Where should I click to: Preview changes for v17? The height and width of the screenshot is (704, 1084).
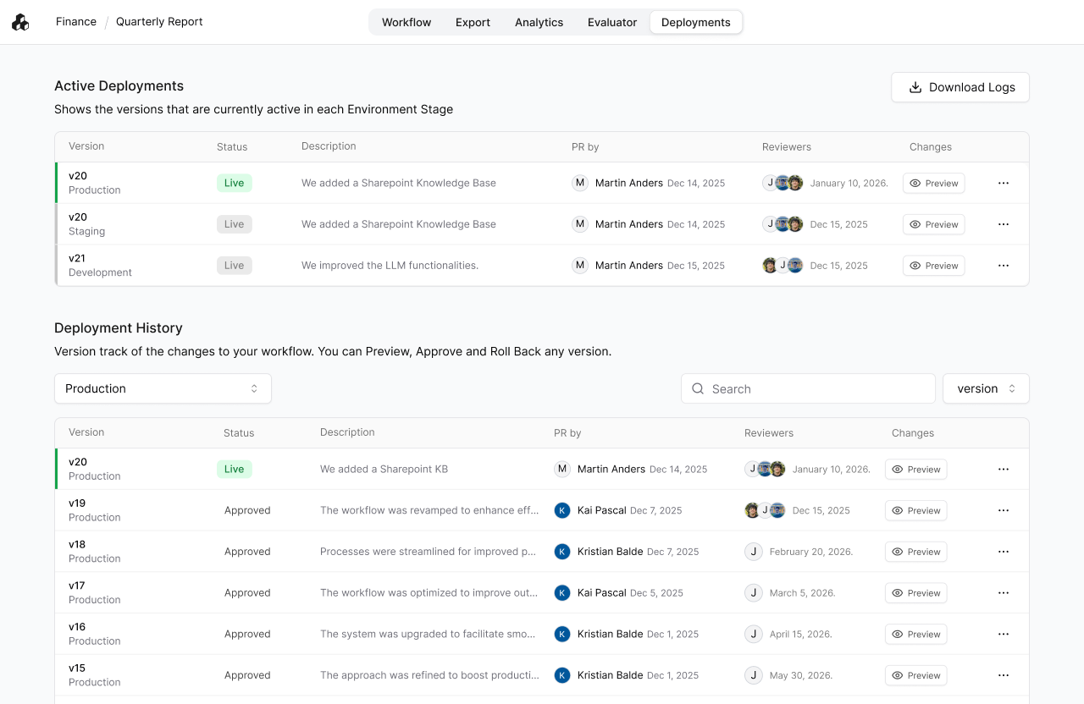click(915, 593)
